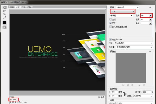This screenshot has height=104, width=156.
Task: Open the JPEG file format dropdown
Action: [x=123, y=12]
